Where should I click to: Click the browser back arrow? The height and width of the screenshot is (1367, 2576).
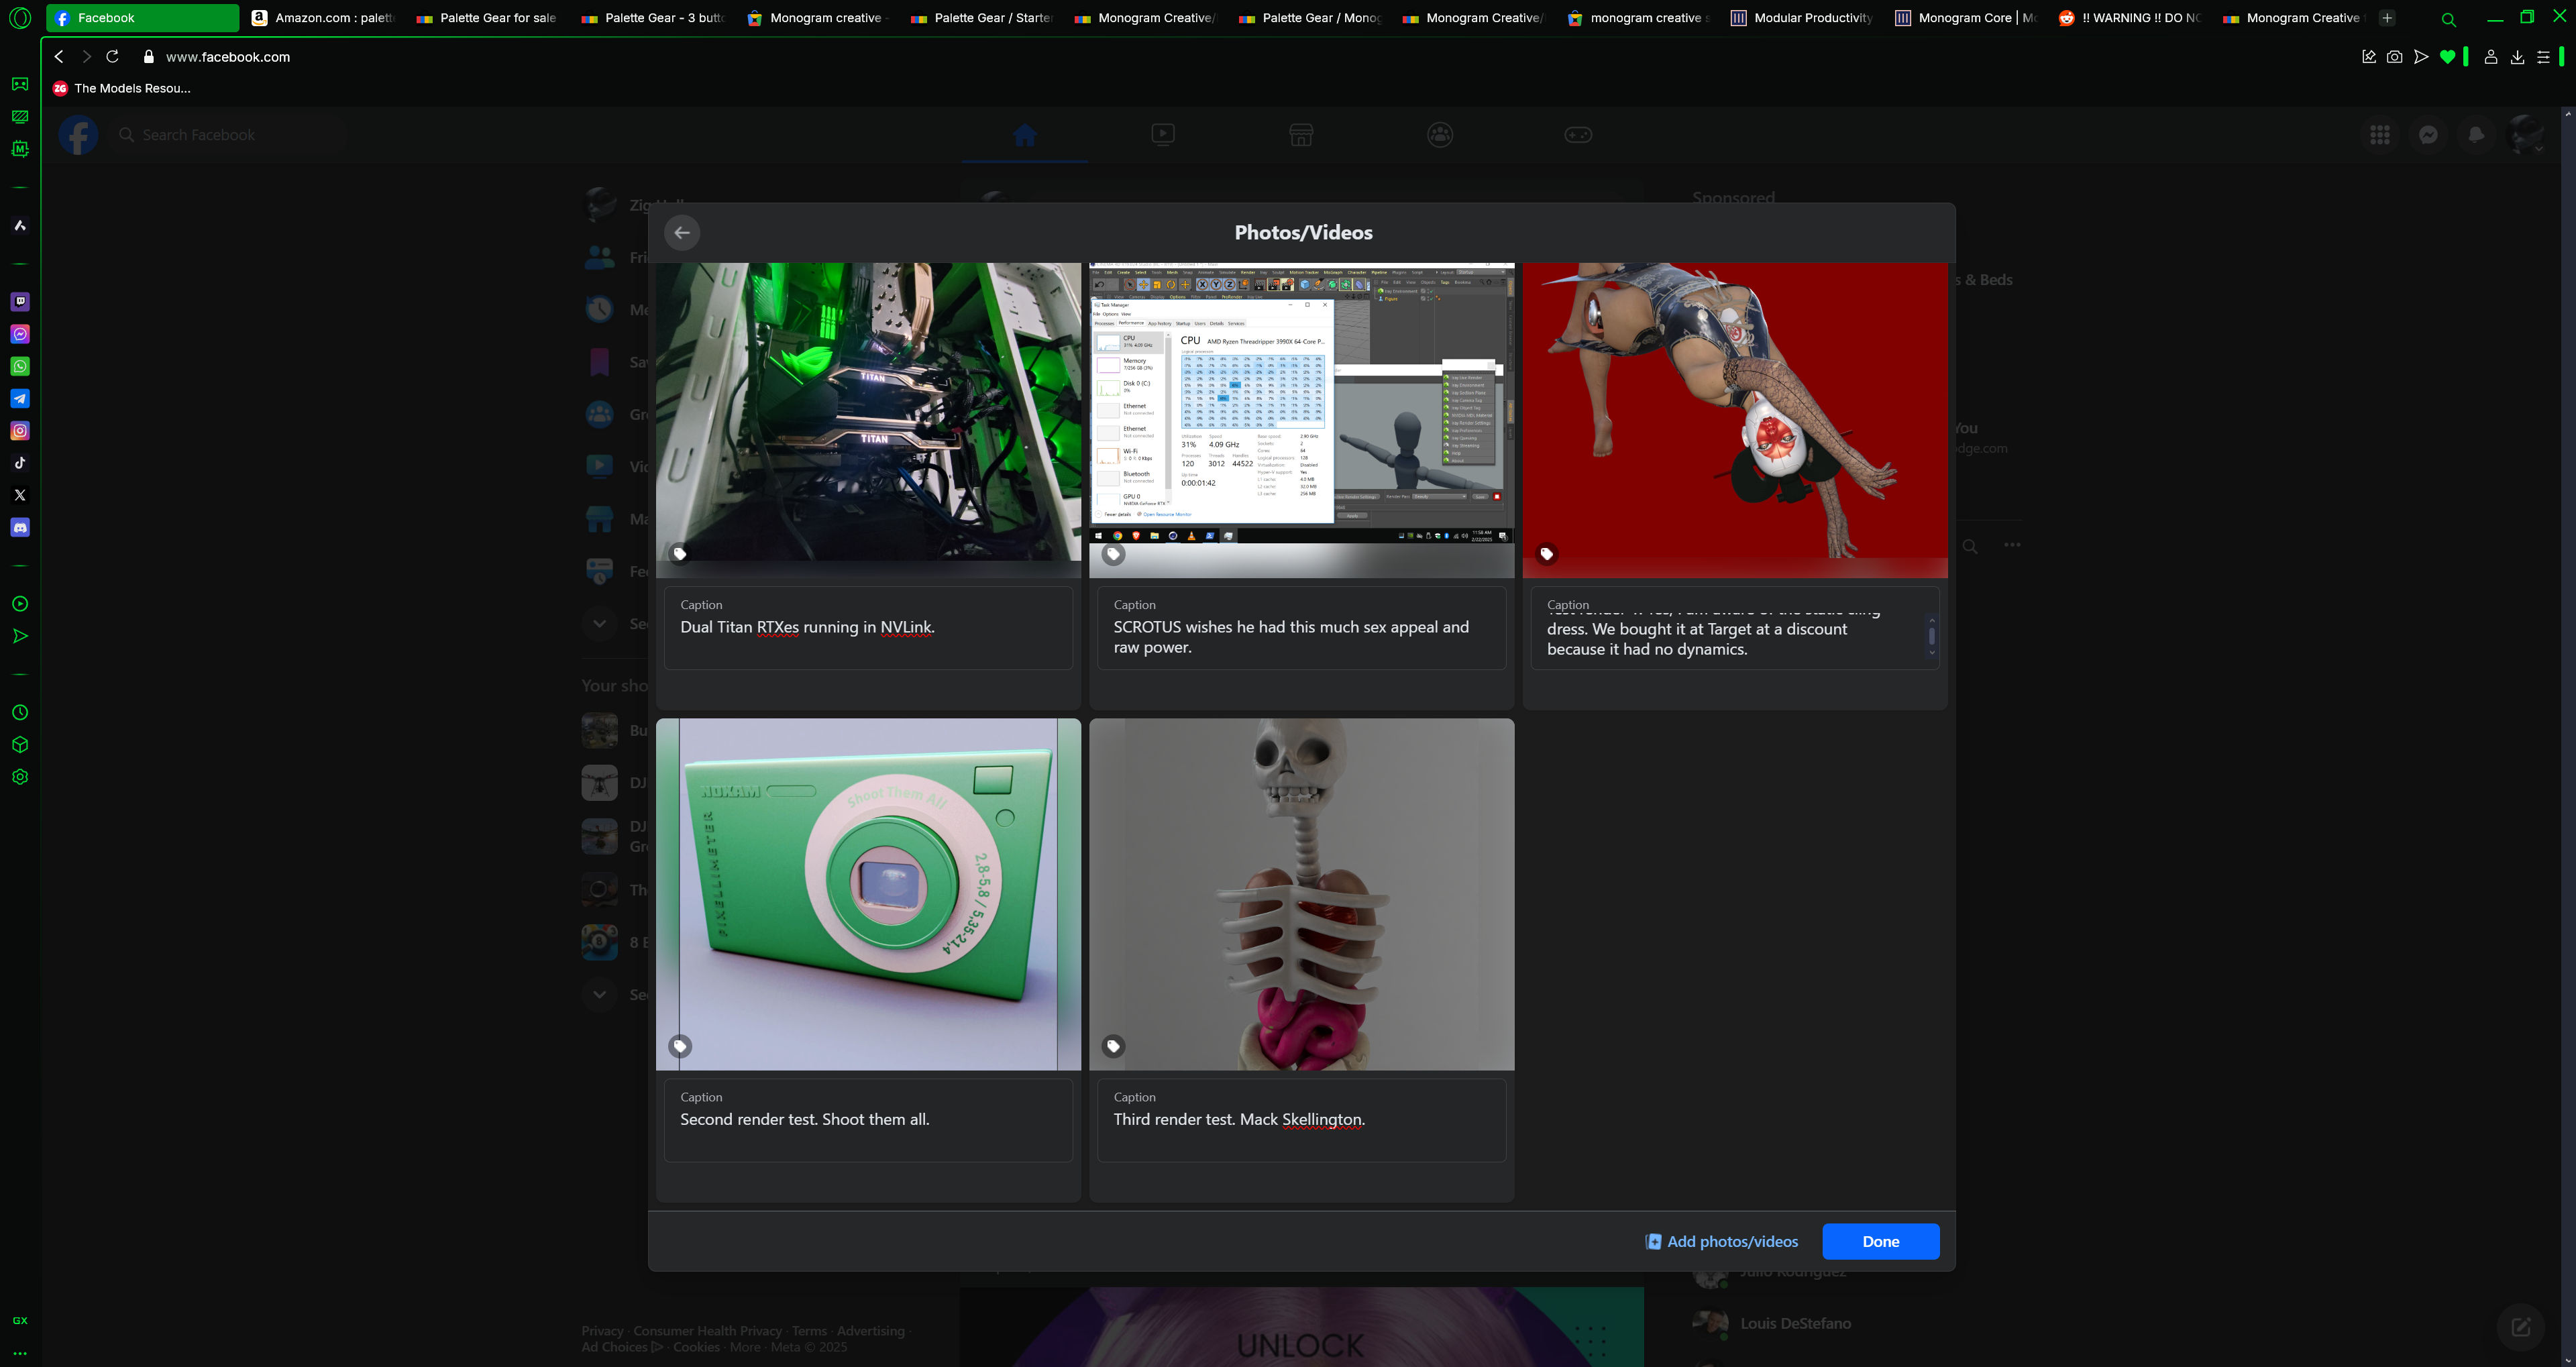(59, 57)
